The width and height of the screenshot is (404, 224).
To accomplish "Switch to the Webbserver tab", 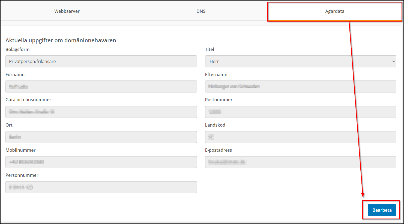I will click(67, 11).
